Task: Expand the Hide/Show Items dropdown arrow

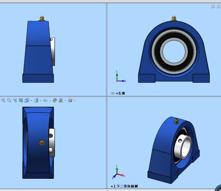Action: [x=50, y=101]
